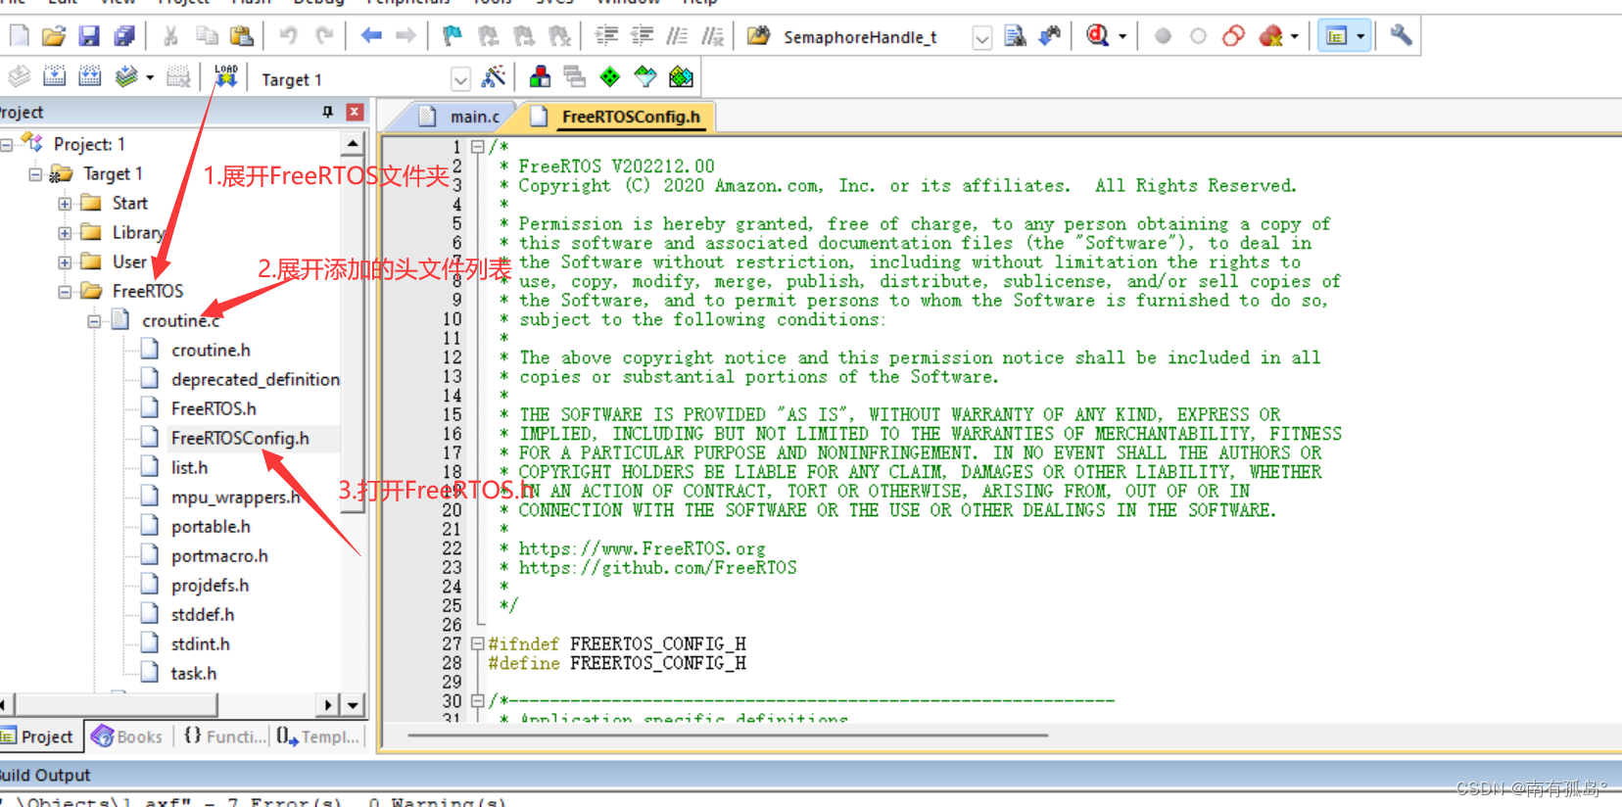The width and height of the screenshot is (1622, 807).
Task: Open the Pack Installer
Action: (x=681, y=76)
